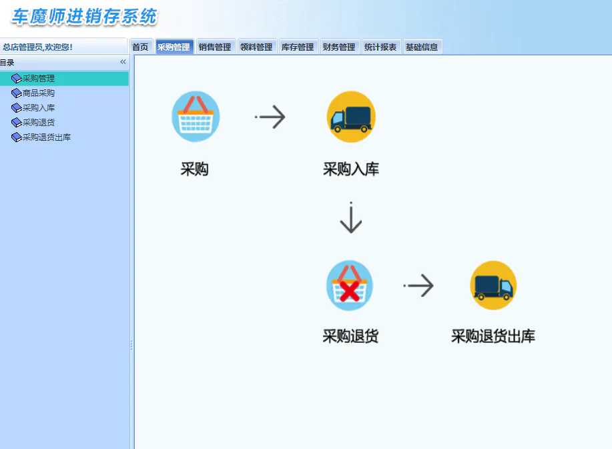Click the 采购 shopping basket icon
The width and height of the screenshot is (612, 449).
tap(196, 117)
